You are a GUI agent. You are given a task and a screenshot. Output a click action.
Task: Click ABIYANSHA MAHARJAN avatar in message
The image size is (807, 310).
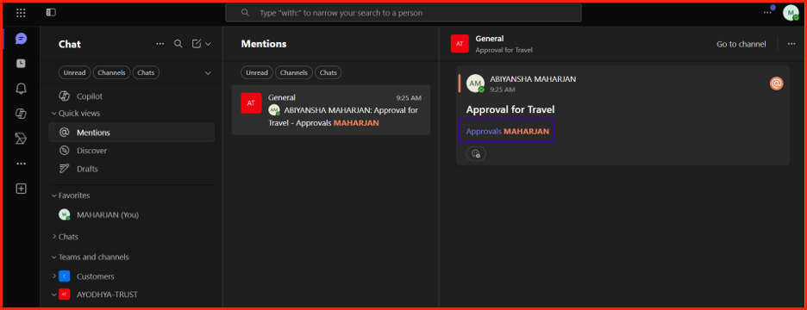click(476, 84)
